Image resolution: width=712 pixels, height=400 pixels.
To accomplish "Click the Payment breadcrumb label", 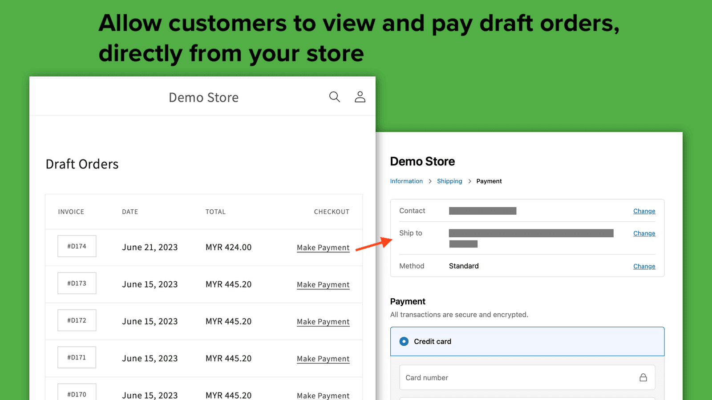I will point(489,181).
